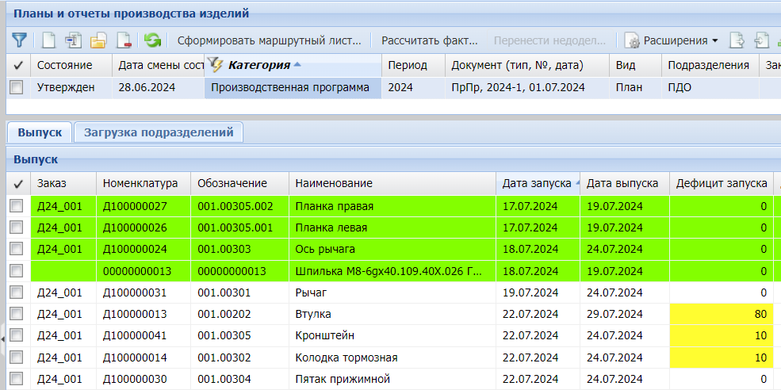Image resolution: width=781 pixels, height=390 pixels.
Task: Select checkbox for Планка правая row
Action: (x=17, y=206)
